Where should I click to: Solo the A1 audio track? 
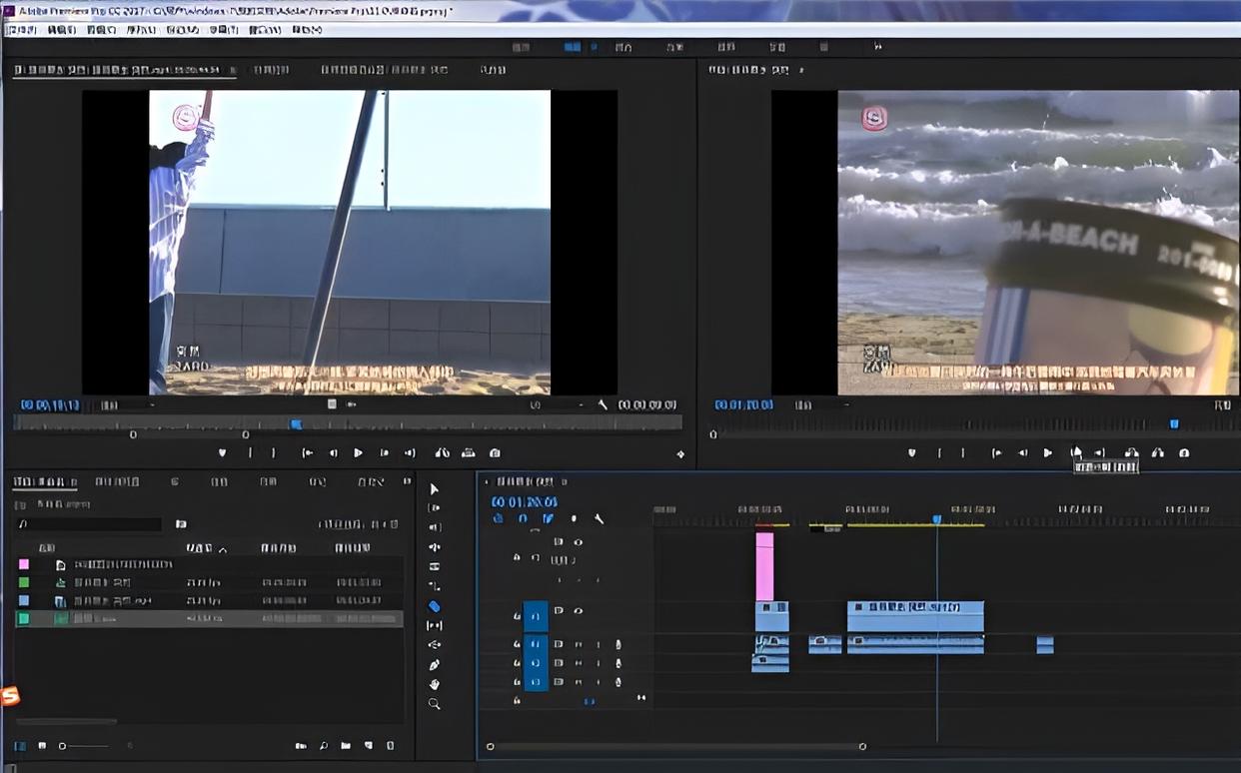coord(599,644)
